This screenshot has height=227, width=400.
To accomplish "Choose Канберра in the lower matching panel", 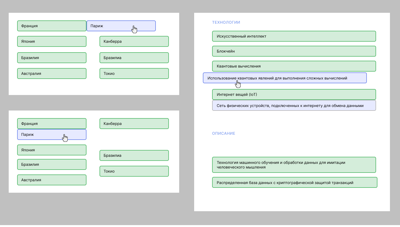I will click(134, 124).
